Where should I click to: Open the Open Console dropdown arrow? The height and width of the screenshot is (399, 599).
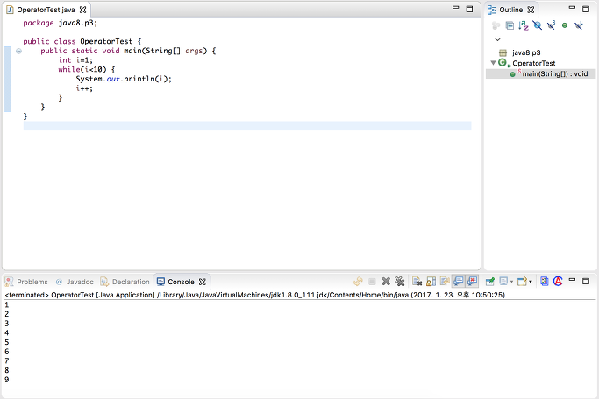(531, 282)
